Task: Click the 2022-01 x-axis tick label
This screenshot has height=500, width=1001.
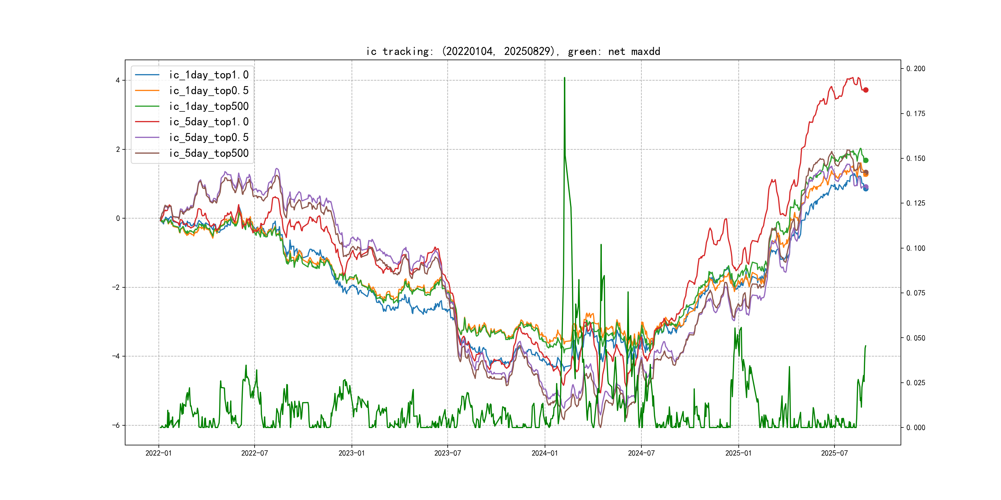Action: (x=158, y=453)
